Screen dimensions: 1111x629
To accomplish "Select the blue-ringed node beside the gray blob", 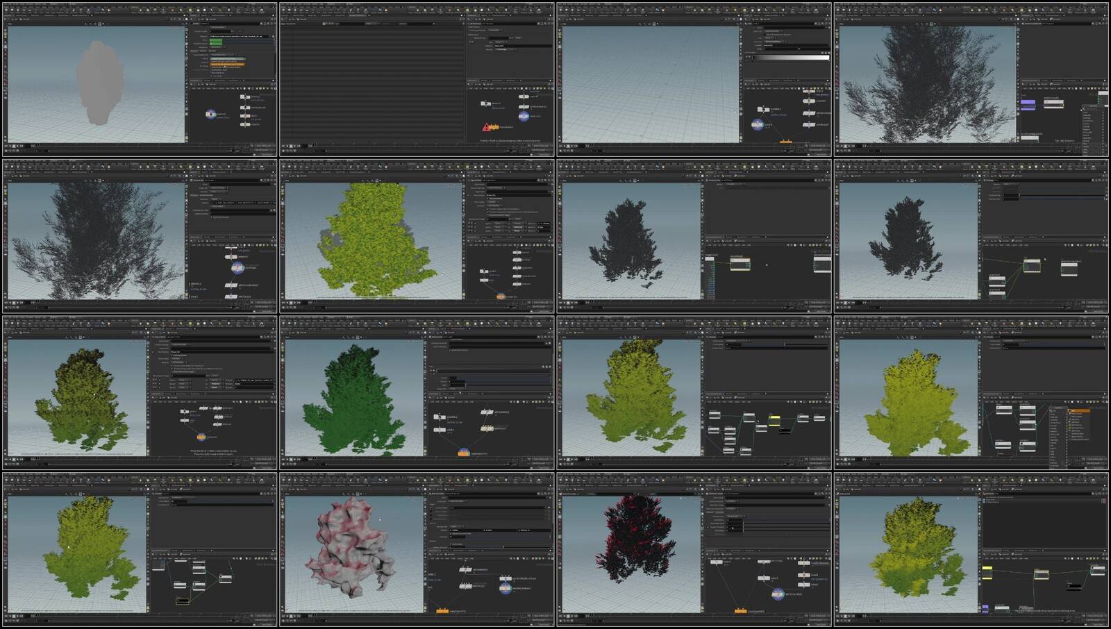I will tap(210, 114).
